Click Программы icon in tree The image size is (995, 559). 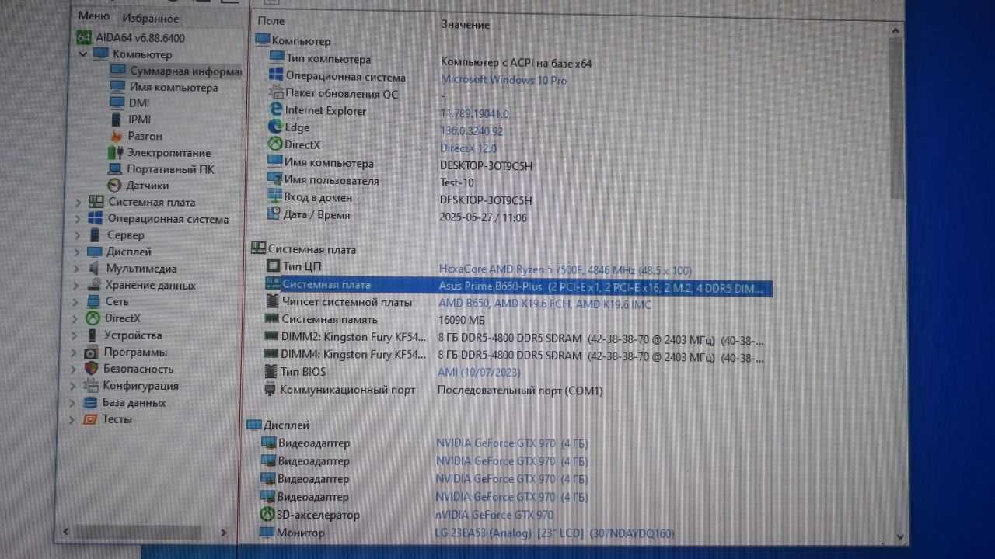coord(92,352)
